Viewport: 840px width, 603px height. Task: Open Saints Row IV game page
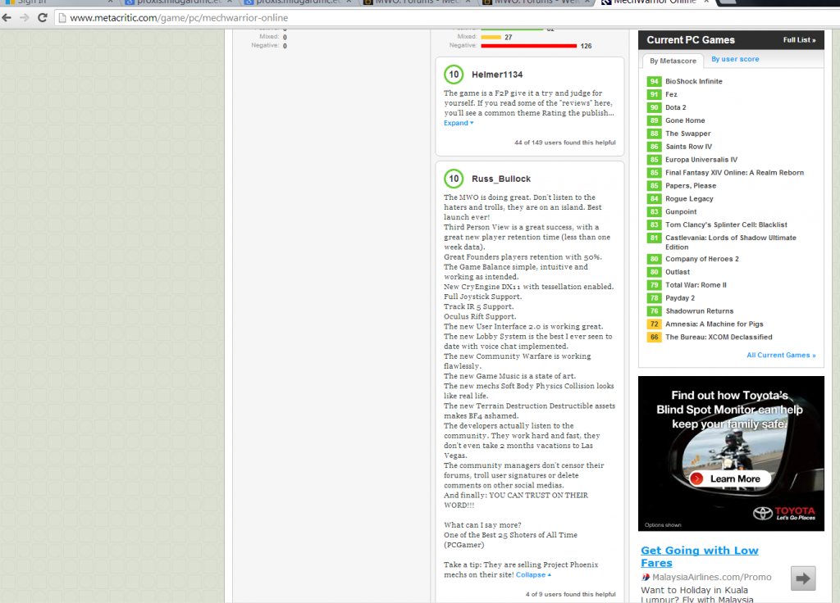click(x=688, y=147)
